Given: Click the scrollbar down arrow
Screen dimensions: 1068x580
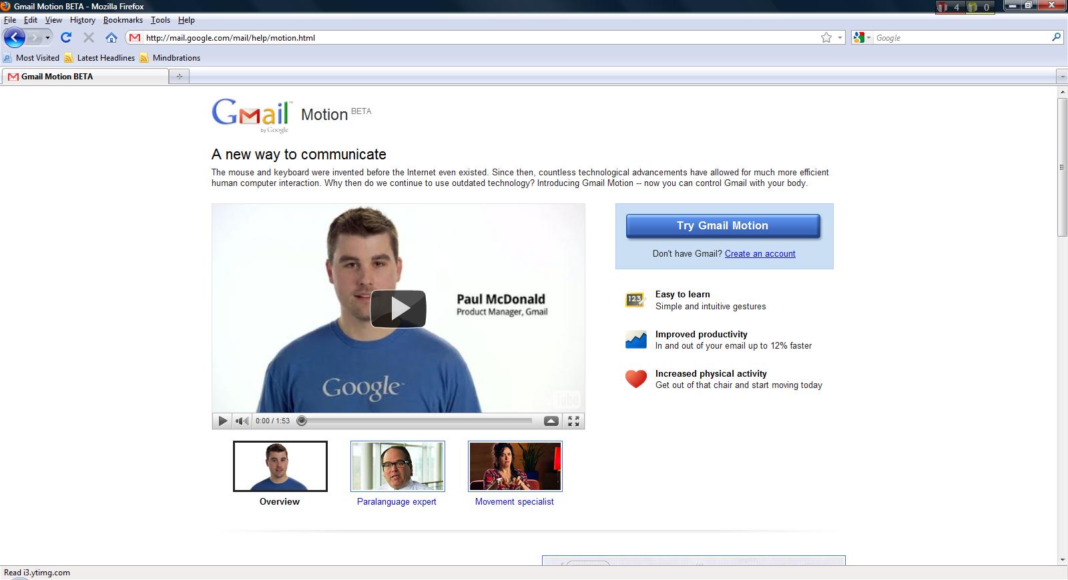Looking at the screenshot, I should coord(1062,560).
